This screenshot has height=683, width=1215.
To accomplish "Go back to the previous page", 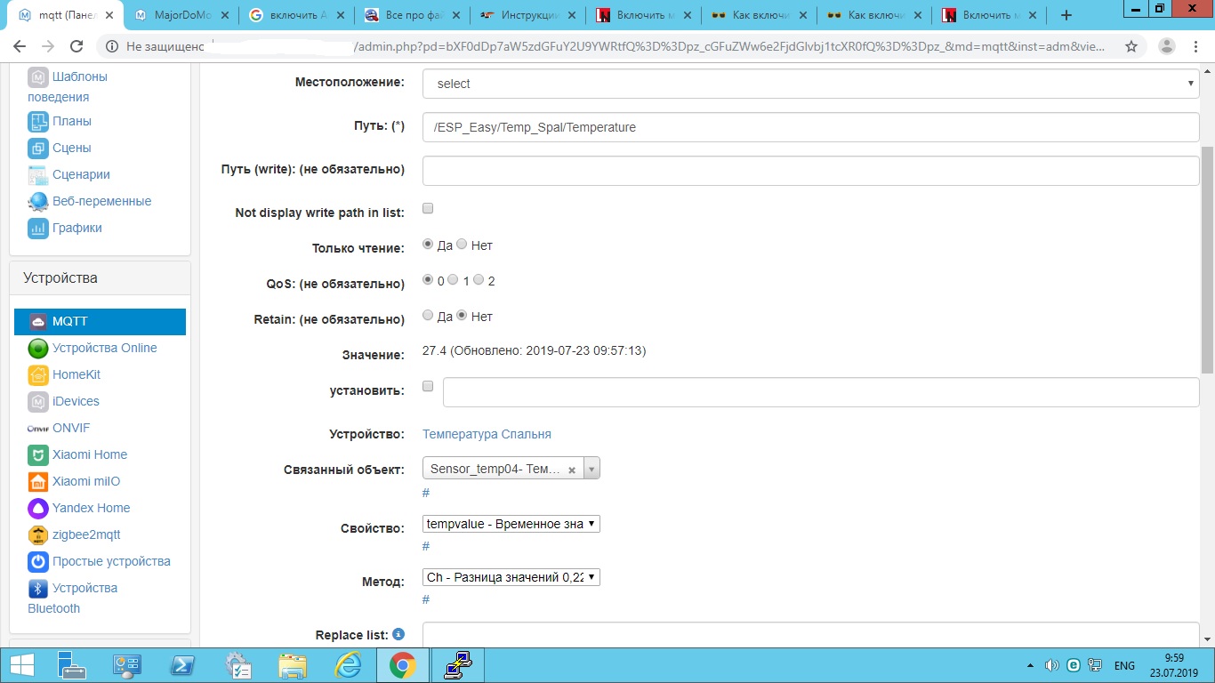I will click(x=20, y=46).
